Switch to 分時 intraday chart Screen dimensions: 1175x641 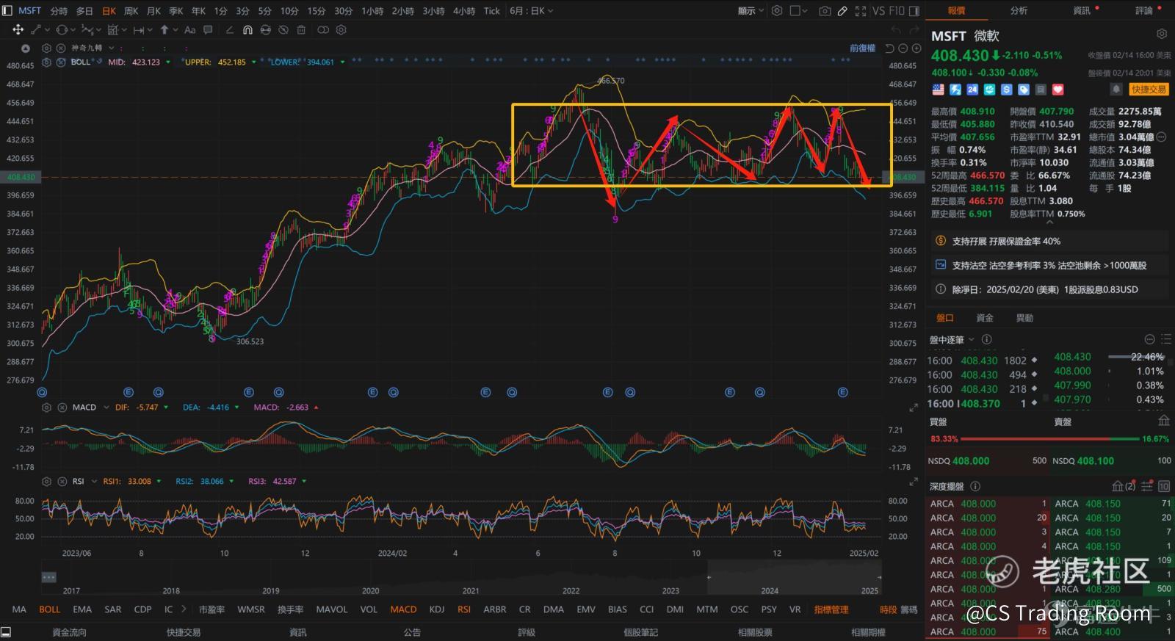click(x=59, y=11)
